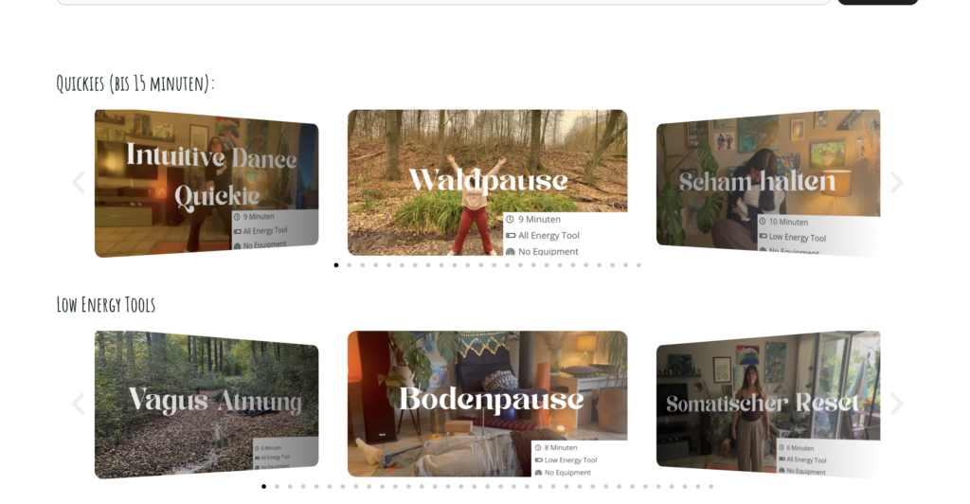970x504 pixels.
Task: Open the Scham halten card
Action: tap(768, 183)
